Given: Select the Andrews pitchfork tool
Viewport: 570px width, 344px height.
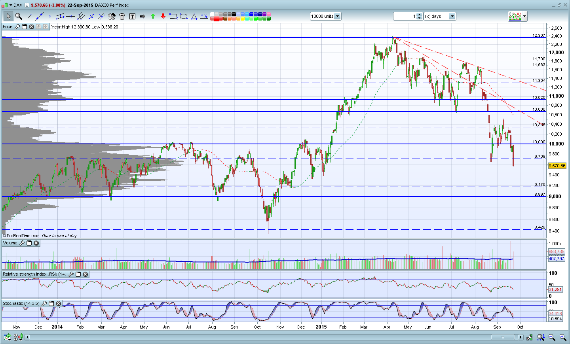Looking at the screenshot, I should tap(81, 16).
